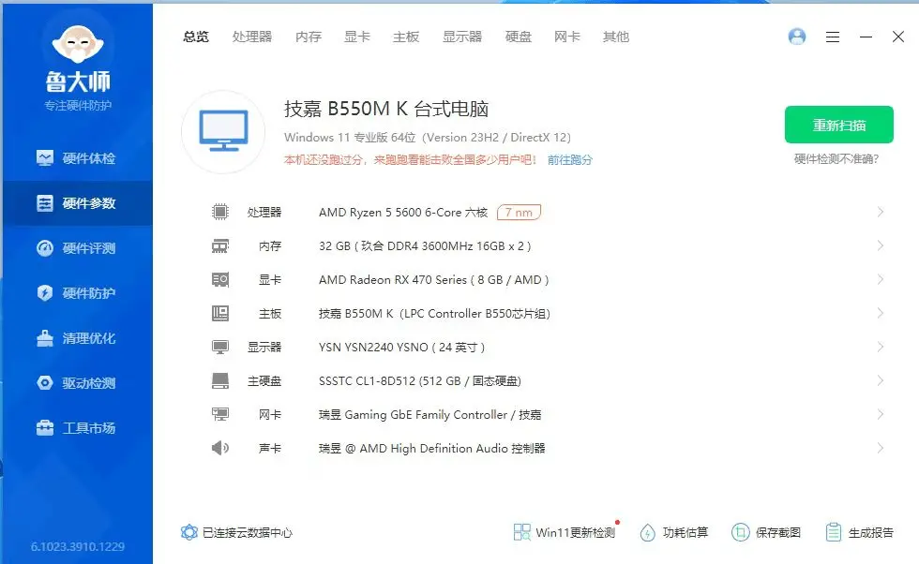This screenshot has width=919, height=564.
Task: Click the 技嘉 B550M K 台式电脑 title
Action: pyautogui.click(x=386, y=109)
